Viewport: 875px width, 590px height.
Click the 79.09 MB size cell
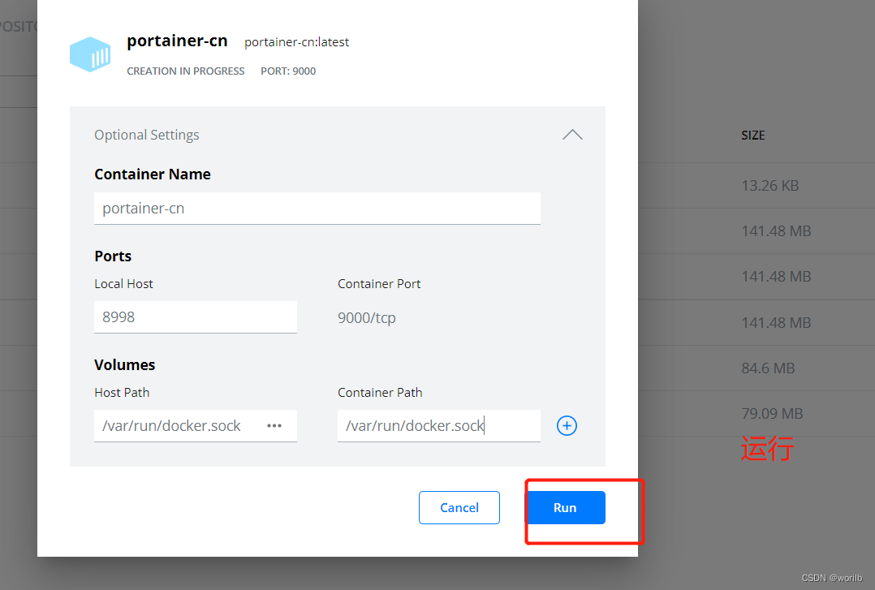772,414
